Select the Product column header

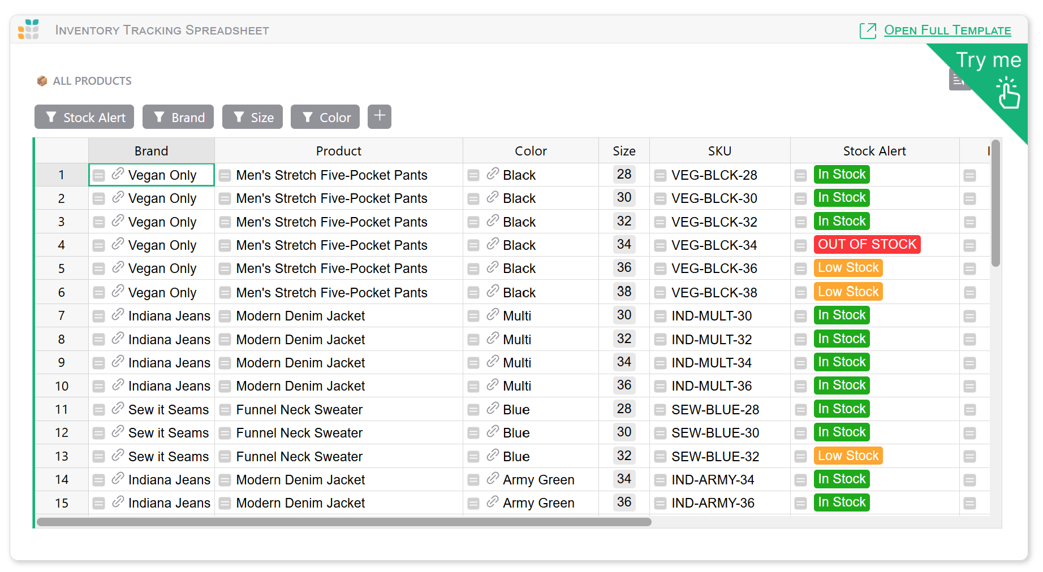[x=339, y=151]
